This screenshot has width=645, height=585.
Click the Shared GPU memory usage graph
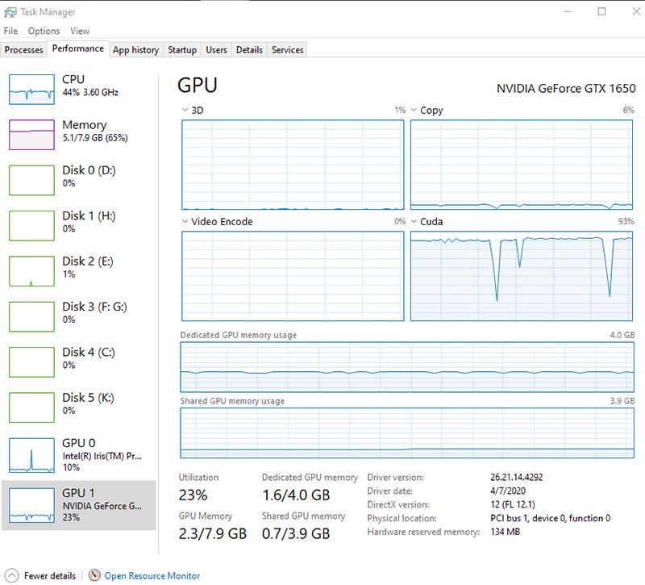407,432
